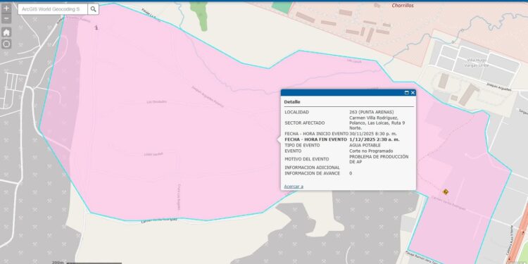Screen dimensions: 528x264
Task: Select the 'AGUA POTABLE' event type value
Action: 365,145
